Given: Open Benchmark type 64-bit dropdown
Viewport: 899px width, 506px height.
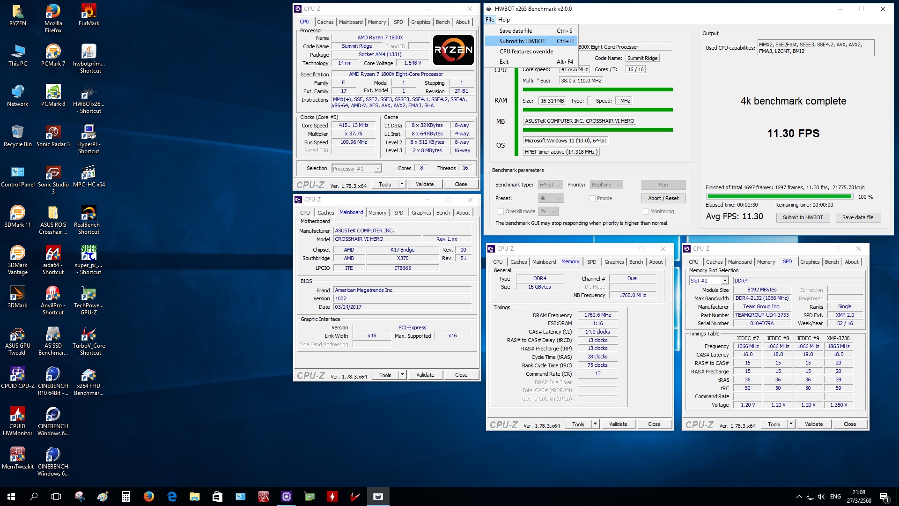Looking at the screenshot, I should pyautogui.click(x=551, y=185).
